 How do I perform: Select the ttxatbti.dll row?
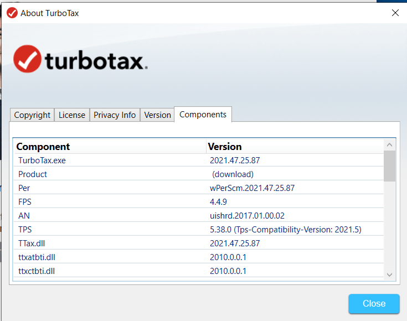click(199, 257)
